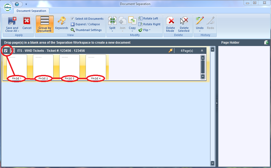Select the PAGE 2 thumbnail

[43, 67]
